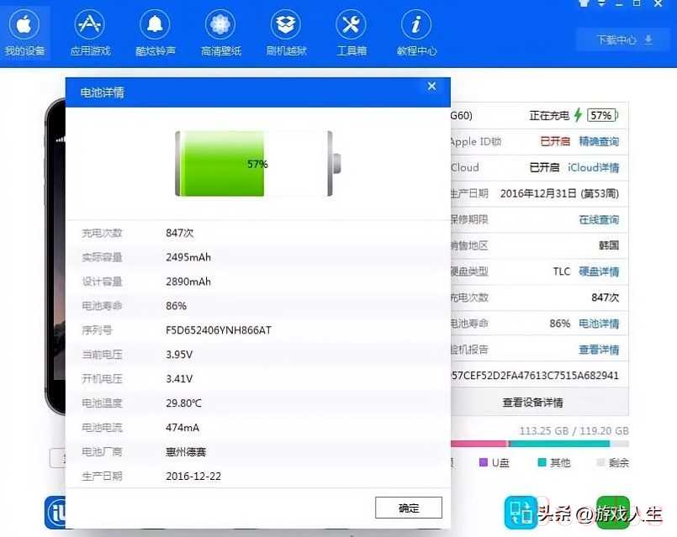Open the 工具箱 toolbox section
The image size is (677, 537).
tap(351, 34)
